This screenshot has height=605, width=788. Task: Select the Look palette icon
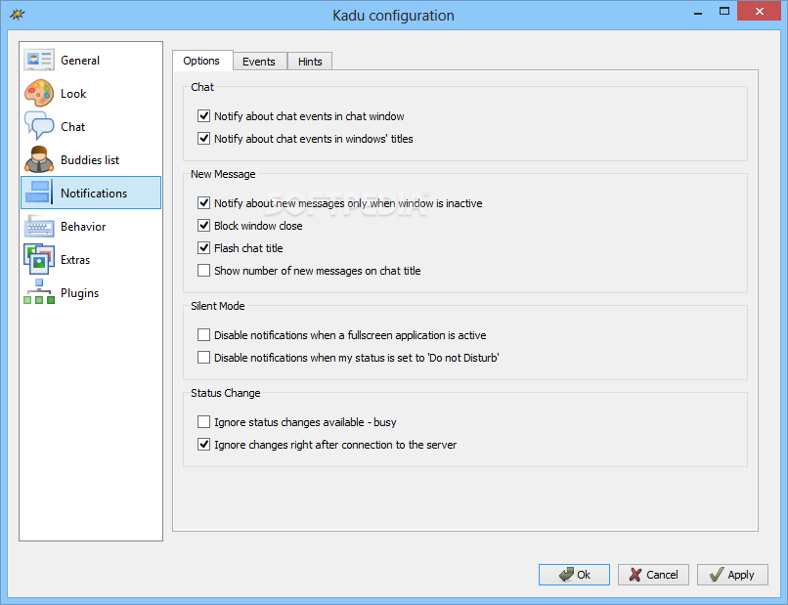[39, 93]
